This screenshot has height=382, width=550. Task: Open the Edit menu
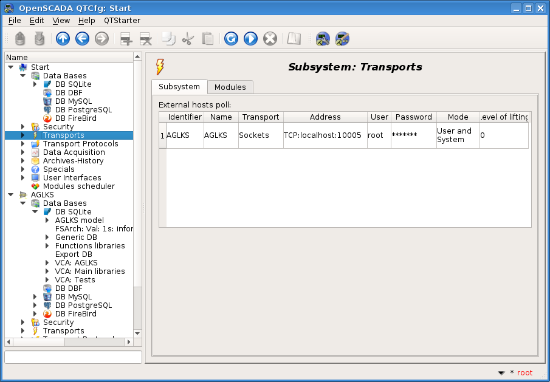click(x=36, y=20)
